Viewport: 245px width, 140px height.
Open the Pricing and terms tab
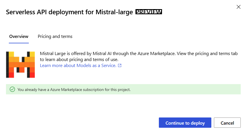[x=55, y=36]
